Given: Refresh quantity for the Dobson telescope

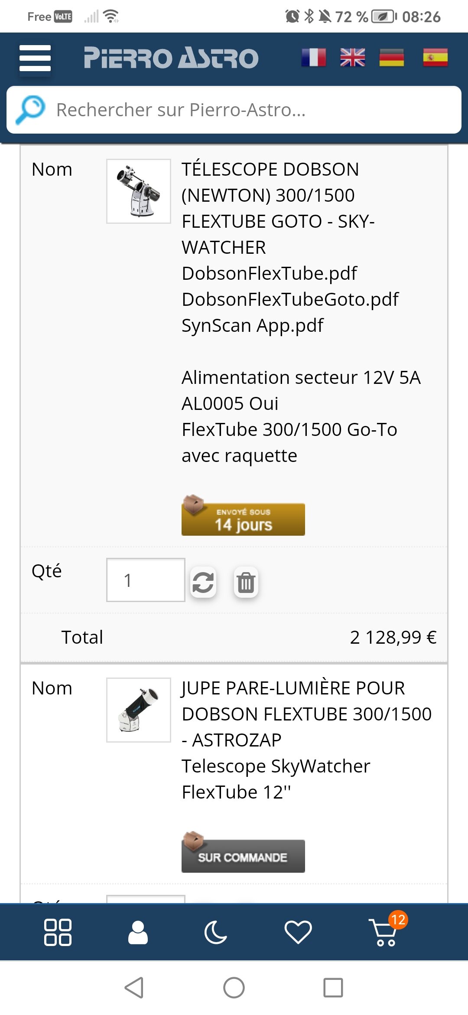Looking at the screenshot, I should click(203, 582).
